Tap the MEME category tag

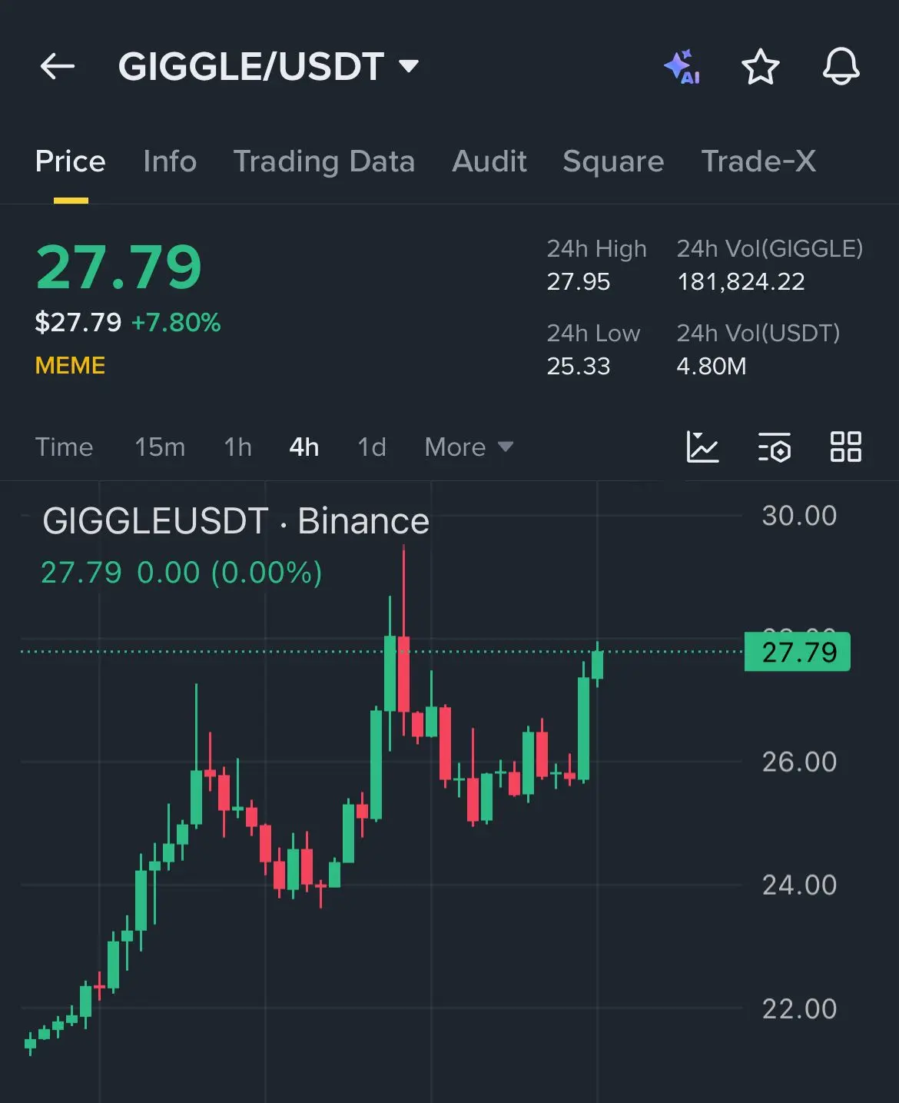click(70, 365)
